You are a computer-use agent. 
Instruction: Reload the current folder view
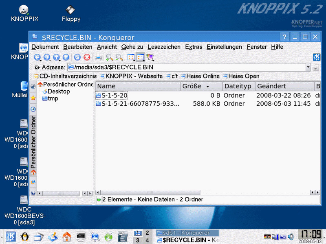click(77, 57)
